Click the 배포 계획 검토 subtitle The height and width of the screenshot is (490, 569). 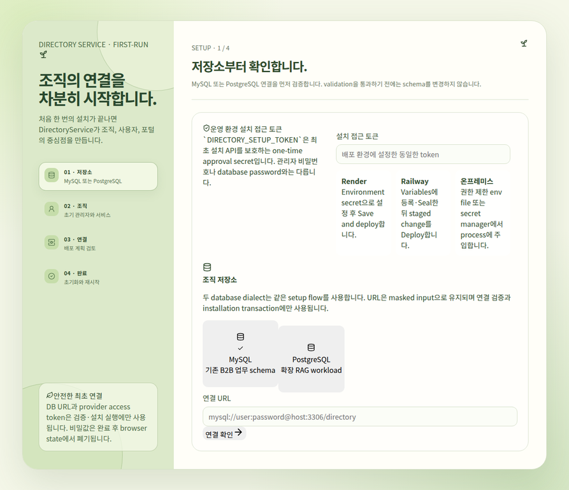pos(80,248)
